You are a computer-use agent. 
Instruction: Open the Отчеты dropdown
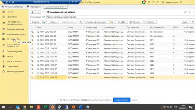[x=150, y=22]
